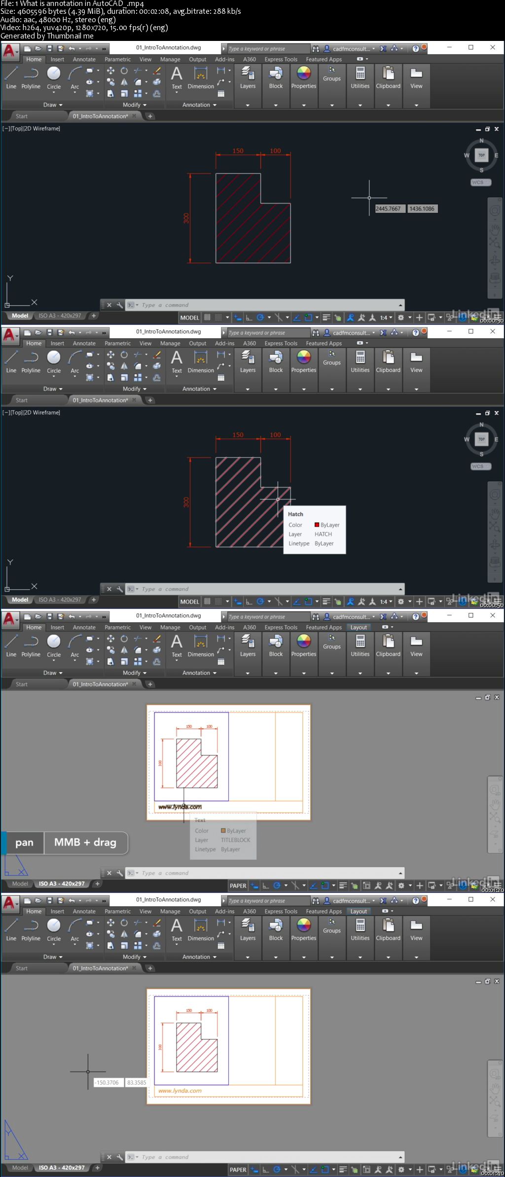Click the Undo arrow in the 00:01:40 frame's quick toolbar
Viewport: 505px width, 1177px height.
72,900
